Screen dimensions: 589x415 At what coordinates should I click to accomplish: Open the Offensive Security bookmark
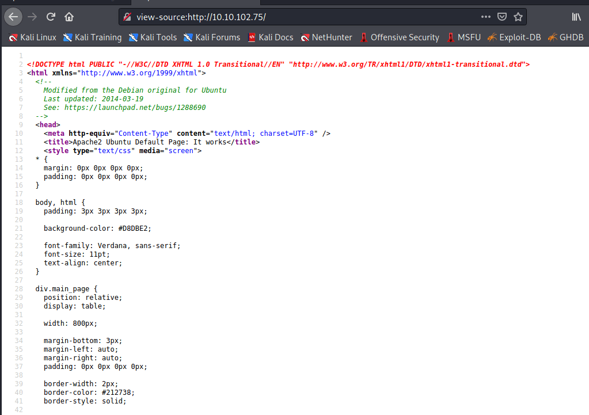tap(399, 37)
